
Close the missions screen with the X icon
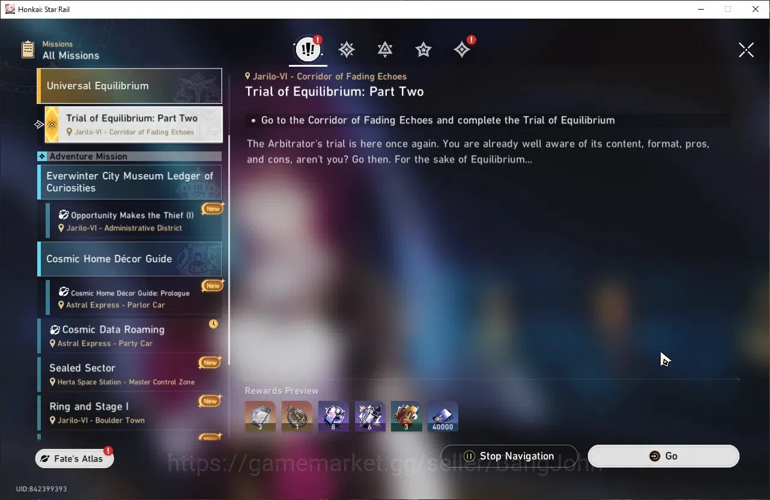tap(746, 50)
